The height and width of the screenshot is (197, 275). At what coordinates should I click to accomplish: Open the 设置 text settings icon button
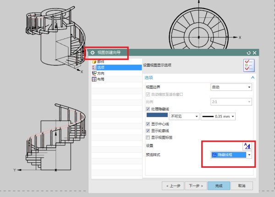(247, 146)
